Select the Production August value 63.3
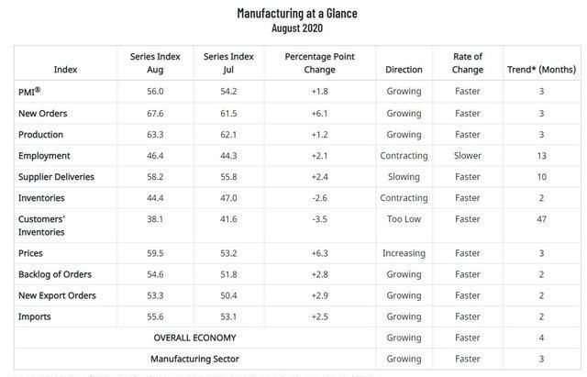 (155, 135)
